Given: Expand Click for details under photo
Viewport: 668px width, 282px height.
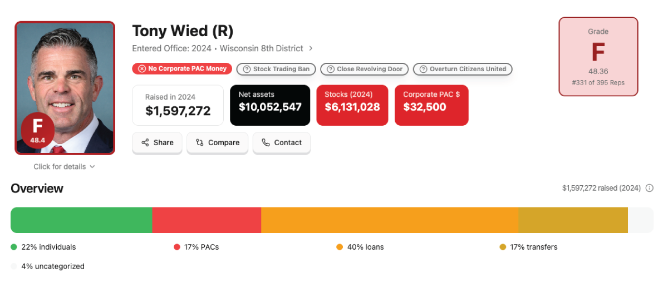Looking at the screenshot, I should click(64, 167).
